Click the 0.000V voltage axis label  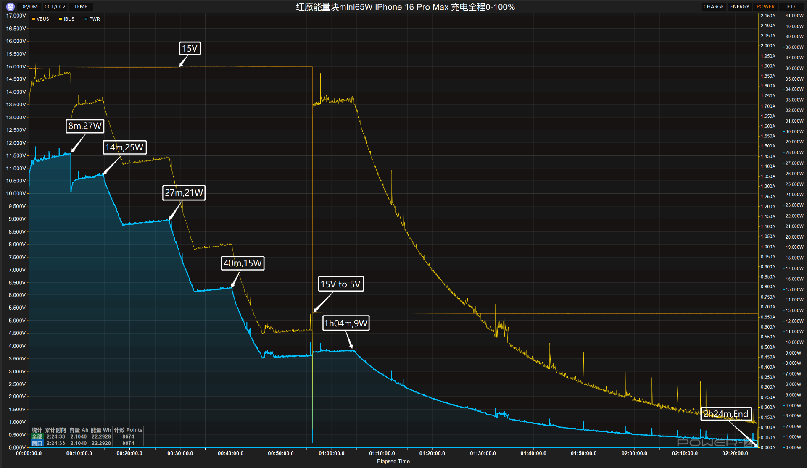click(x=17, y=447)
